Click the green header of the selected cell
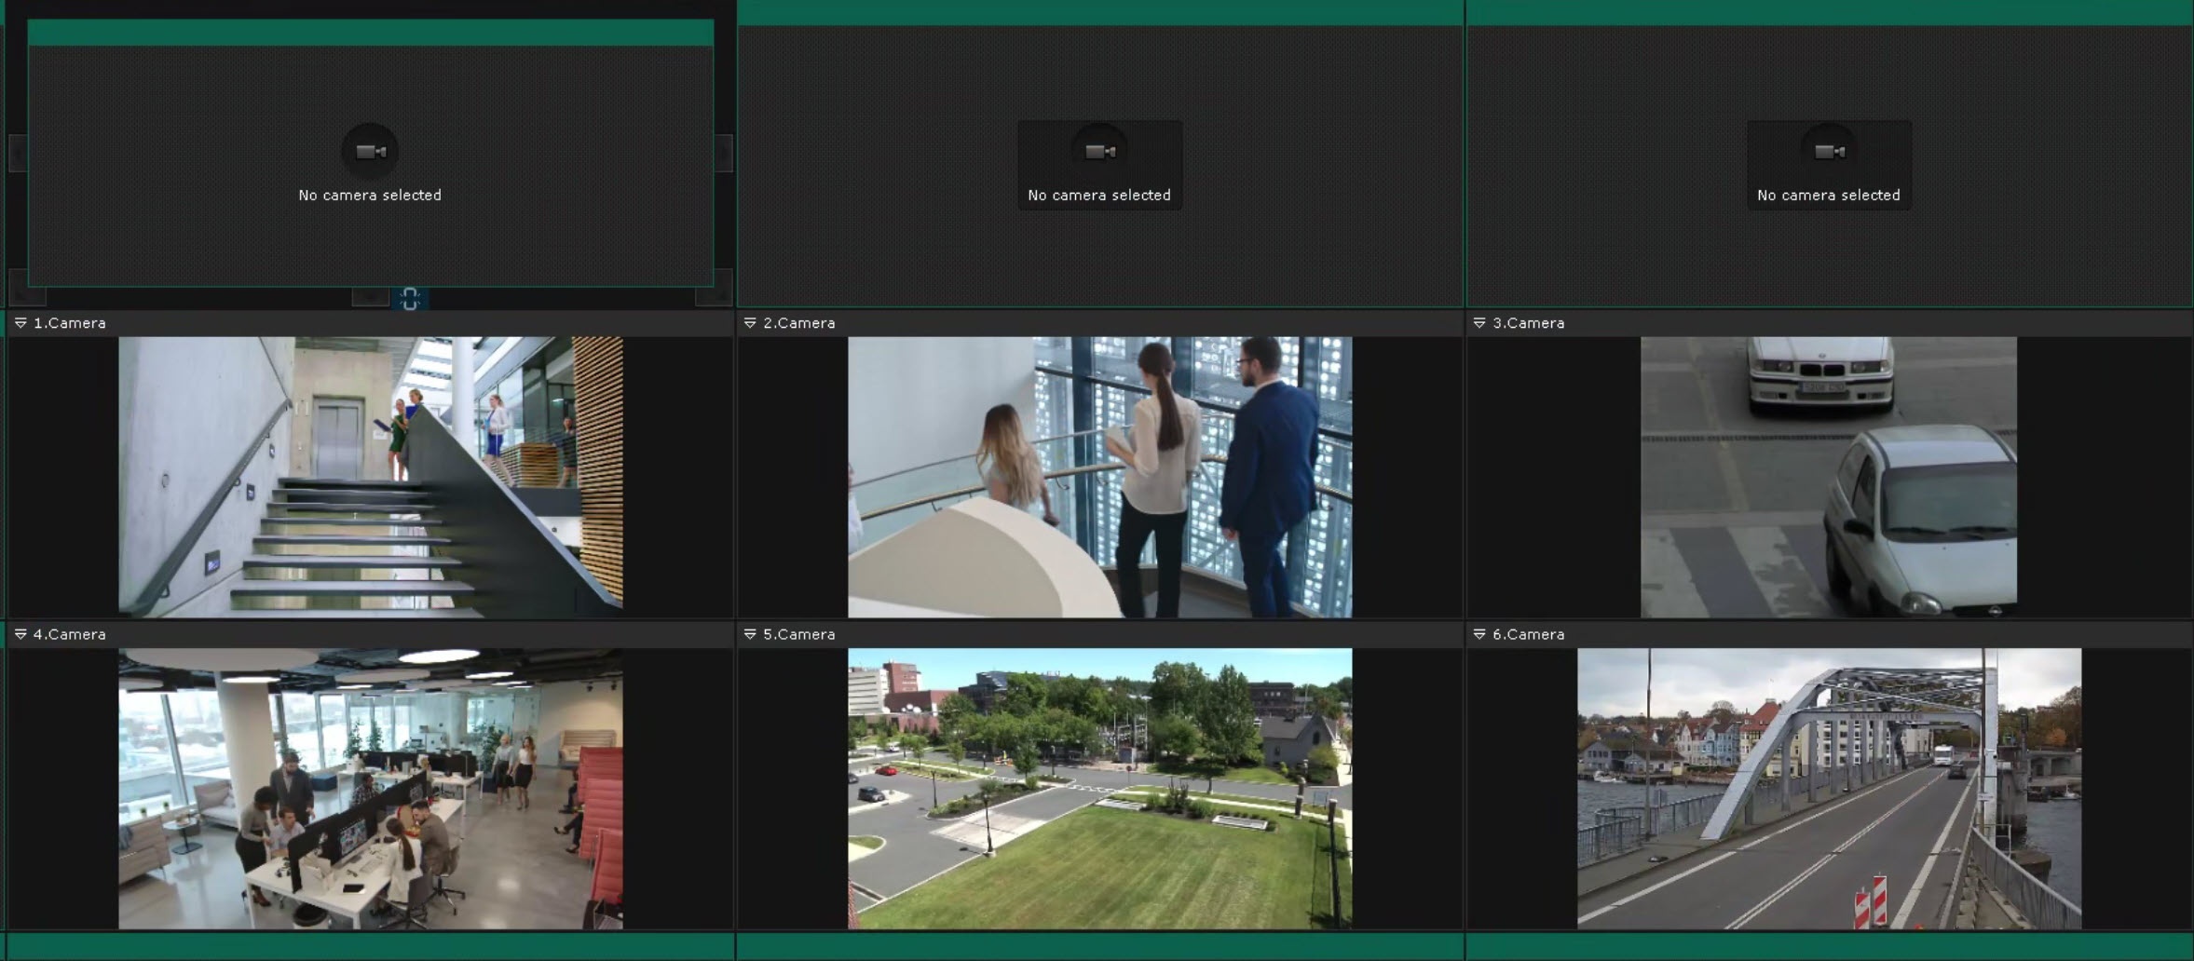The width and height of the screenshot is (2194, 961). pyautogui.click(x=371, y=33)
